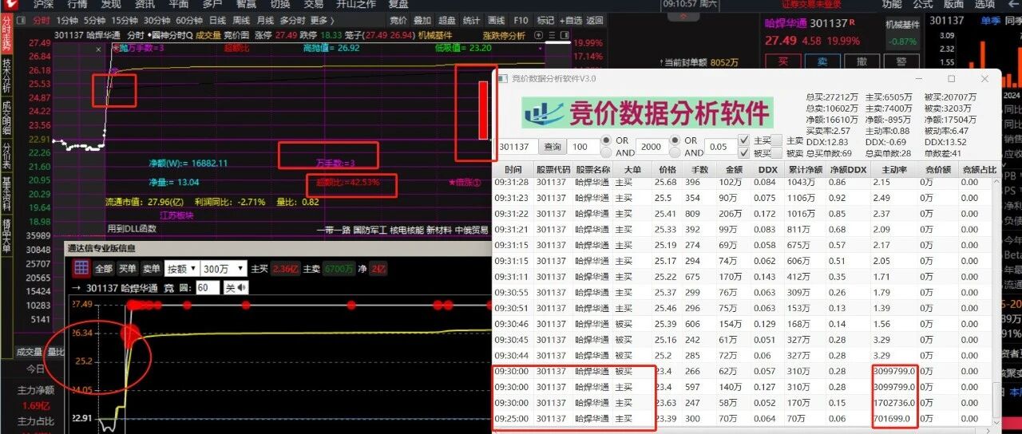Click the data table's vertical scrollbar
The image size is (1022, 434).
point(996,303)
